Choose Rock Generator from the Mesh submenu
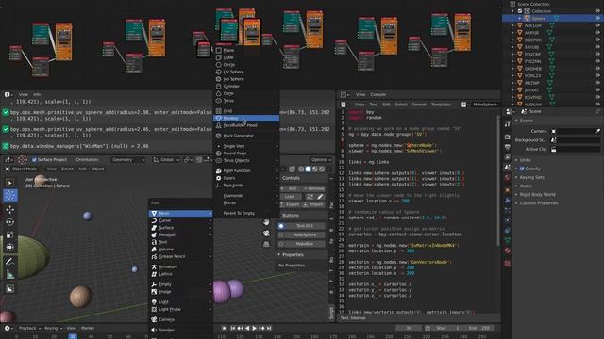604x339 pixels. pos(246,136)
